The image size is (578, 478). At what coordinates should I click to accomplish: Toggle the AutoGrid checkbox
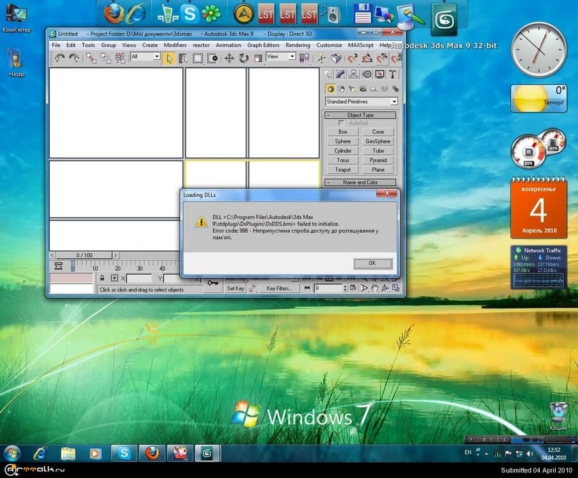pos(342,123)
